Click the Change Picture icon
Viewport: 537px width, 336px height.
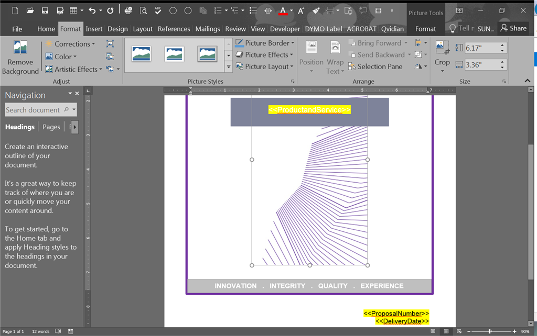coord(110,57)
